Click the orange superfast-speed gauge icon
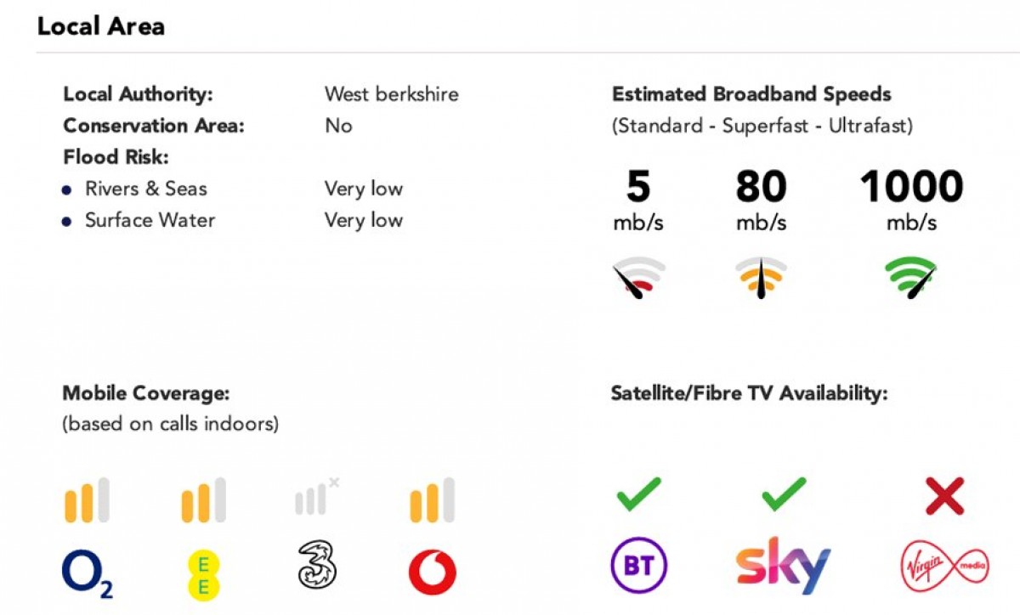Image resolution: width=1020 pixels, height=615 pixels. [761, 278]
